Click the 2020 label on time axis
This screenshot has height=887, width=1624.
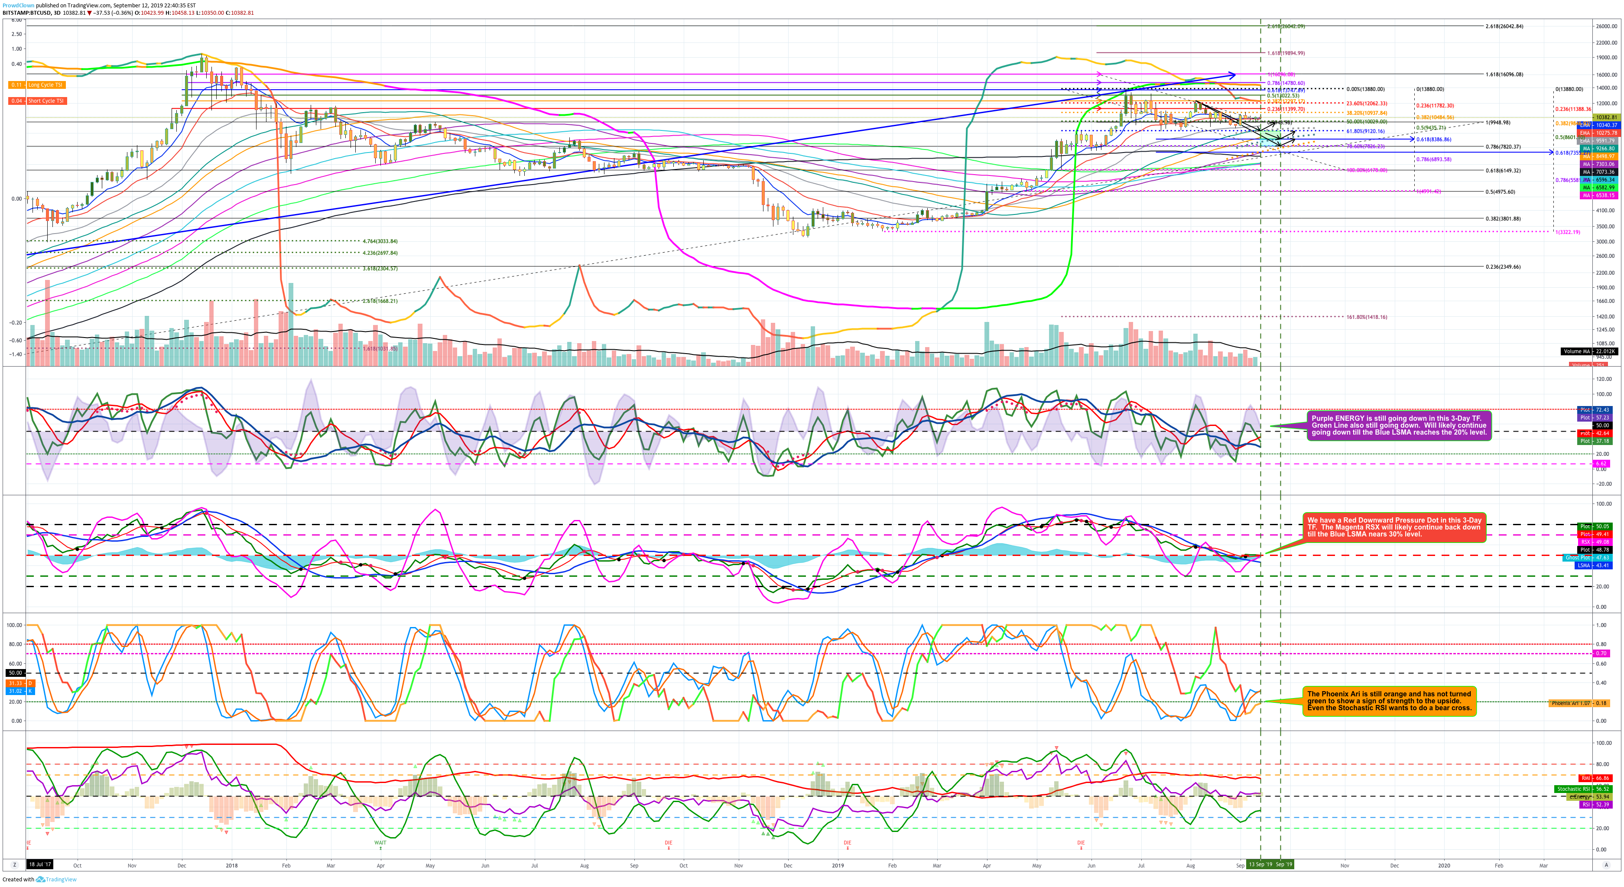(x=1444, y=866)
